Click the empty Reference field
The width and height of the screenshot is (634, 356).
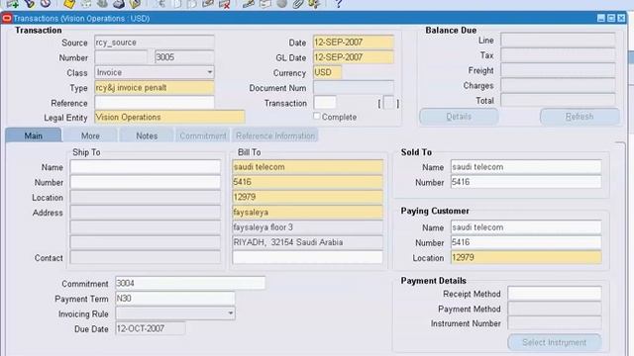[155, 103]
